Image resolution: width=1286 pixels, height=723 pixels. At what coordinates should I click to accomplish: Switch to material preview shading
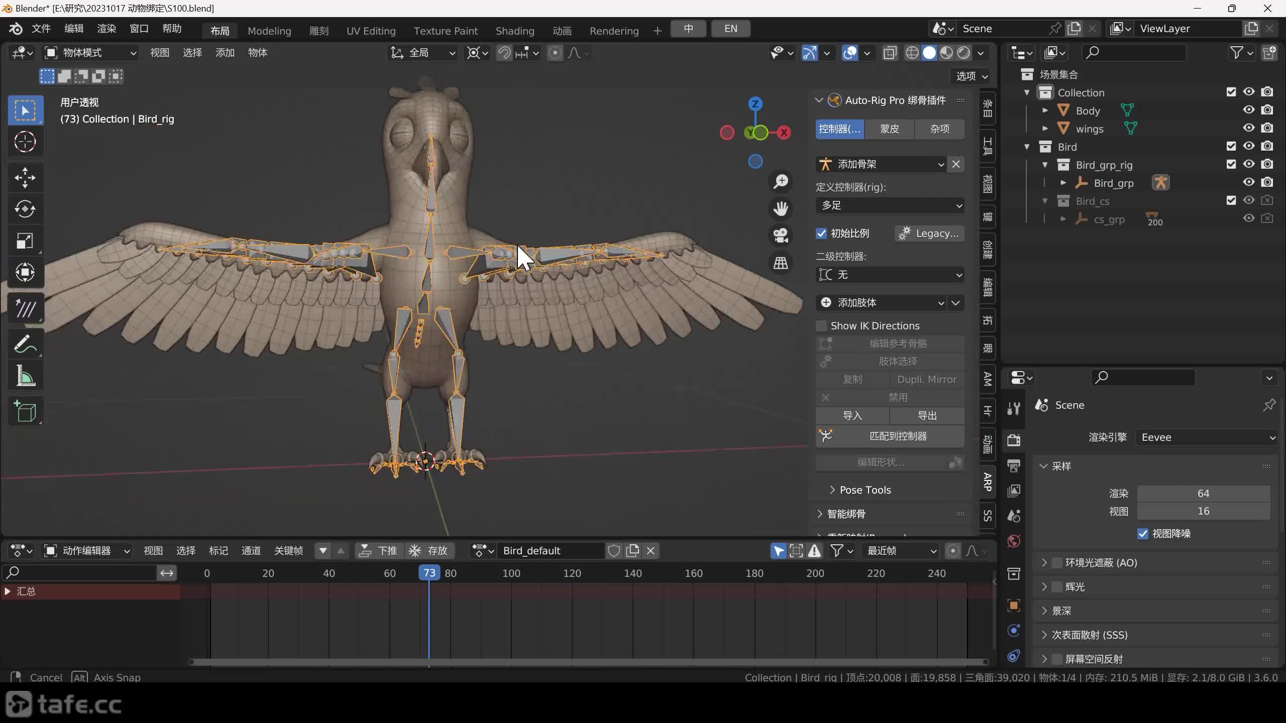(x=946, y=53)
